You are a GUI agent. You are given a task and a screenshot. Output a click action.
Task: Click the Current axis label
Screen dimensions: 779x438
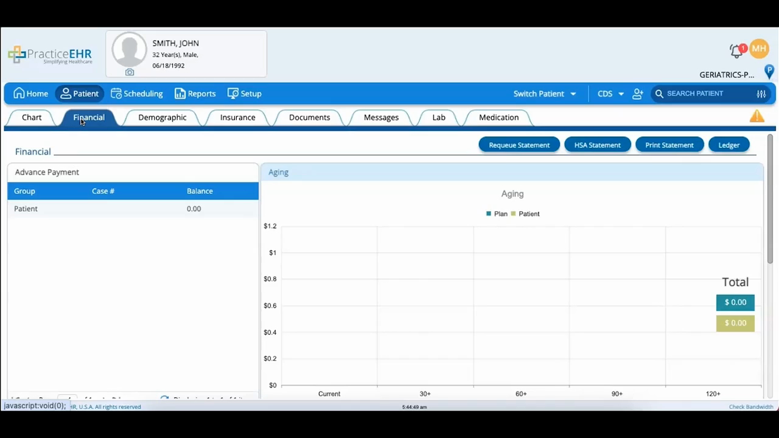point(329,394)
